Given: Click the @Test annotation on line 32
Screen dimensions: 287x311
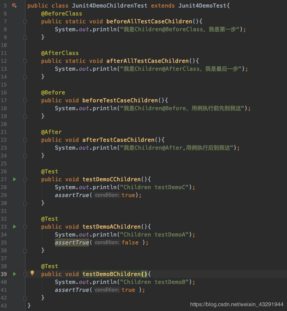Looking at the screenshot, I should 49,219.
